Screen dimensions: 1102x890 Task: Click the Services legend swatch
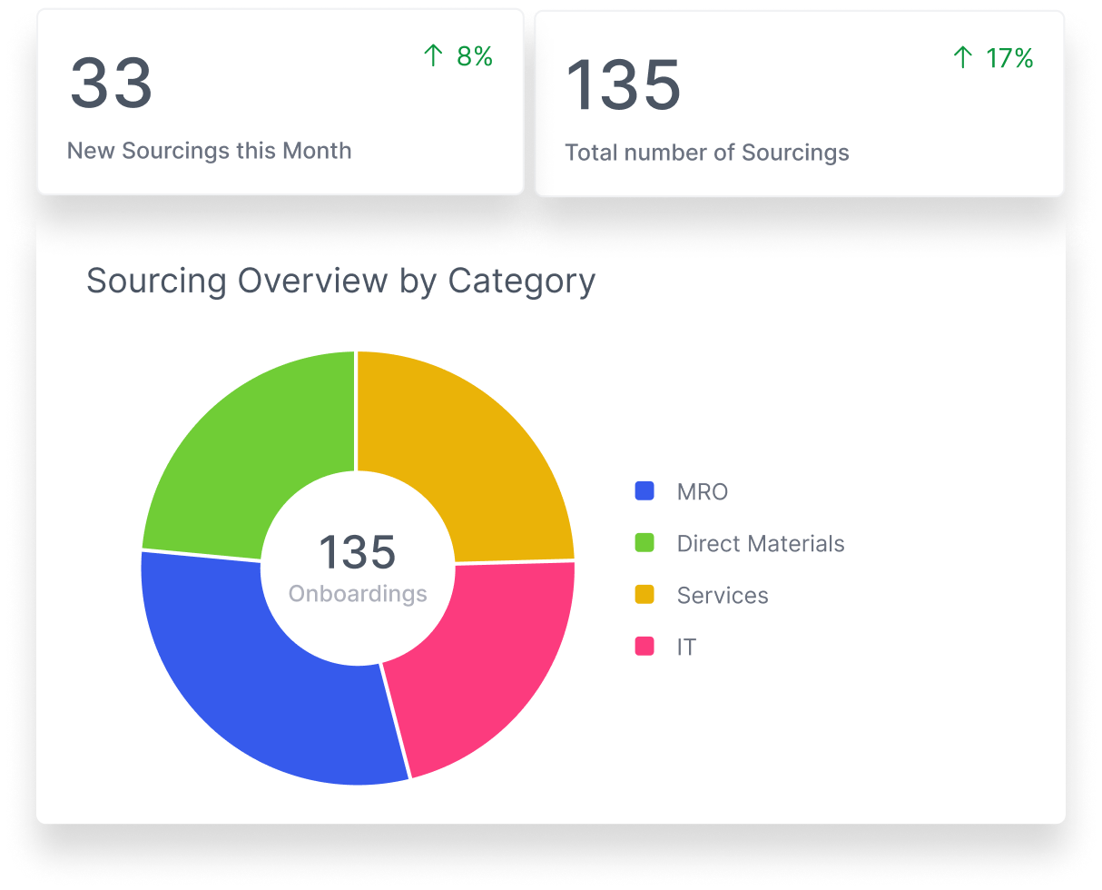[x=644, y=595]
